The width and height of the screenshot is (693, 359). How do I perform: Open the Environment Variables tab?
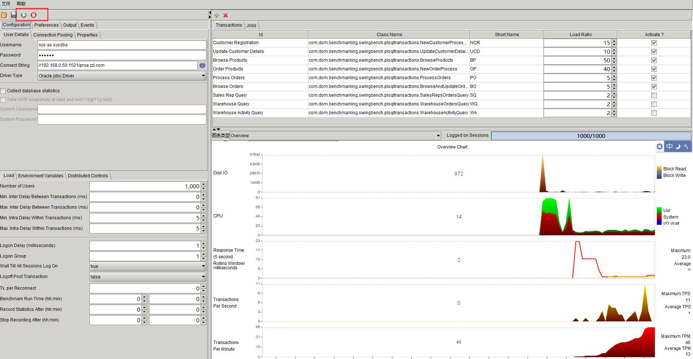41,176
